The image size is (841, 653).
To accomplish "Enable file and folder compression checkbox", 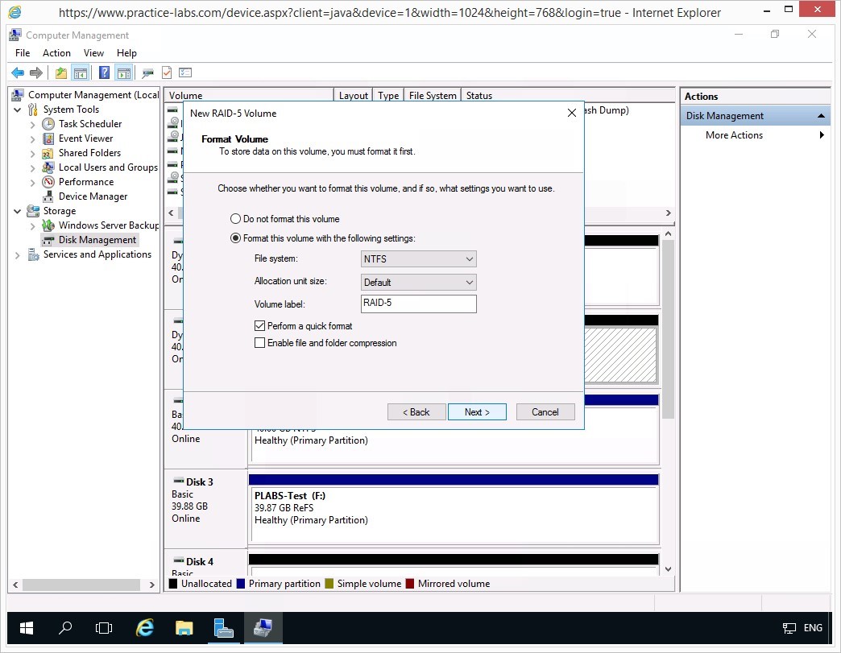I will 259,343.
